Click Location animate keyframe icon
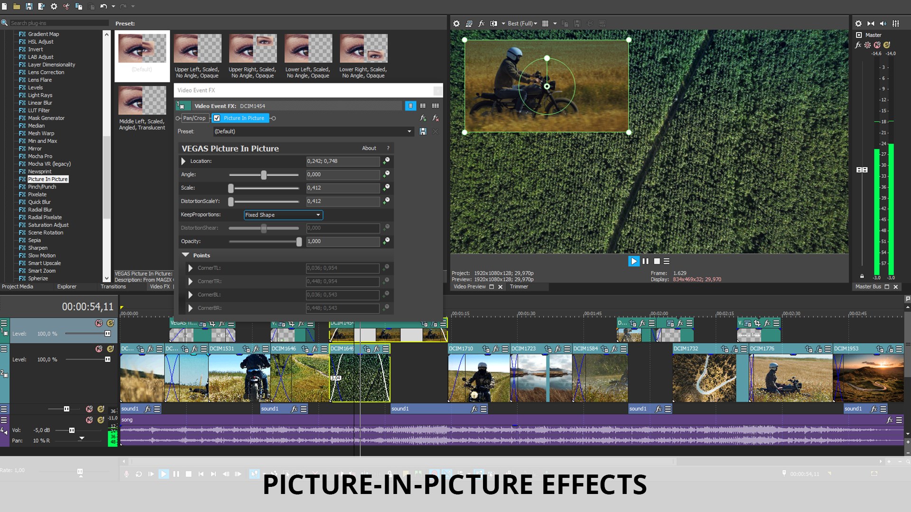Image resolution: width=911 pixels, height=512 pixels. point(387,161)
